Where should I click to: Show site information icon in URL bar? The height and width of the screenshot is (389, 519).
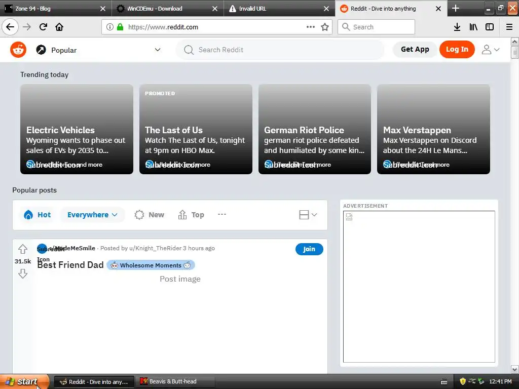coord(110,27)
